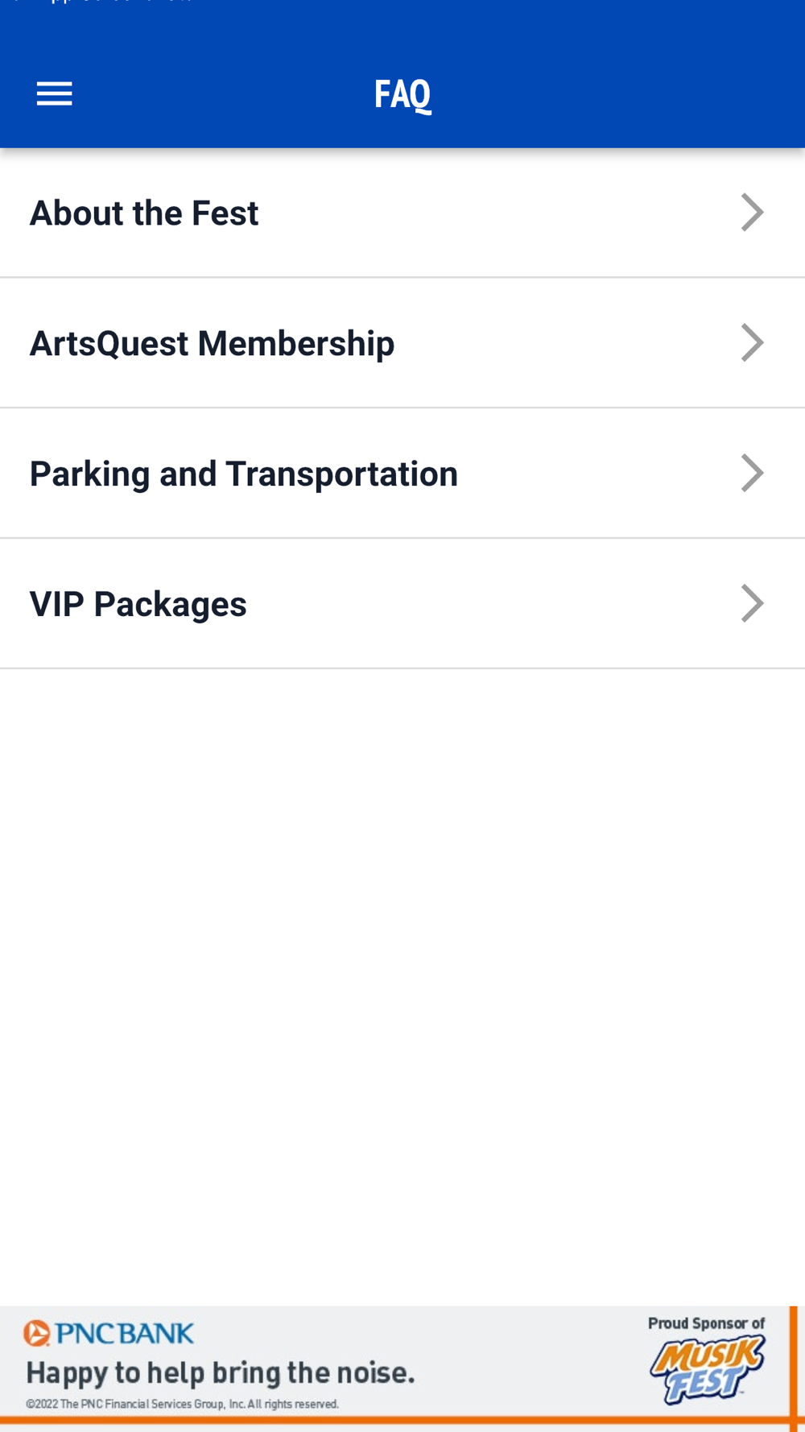Click the FAQ page title

pos(402,94)
